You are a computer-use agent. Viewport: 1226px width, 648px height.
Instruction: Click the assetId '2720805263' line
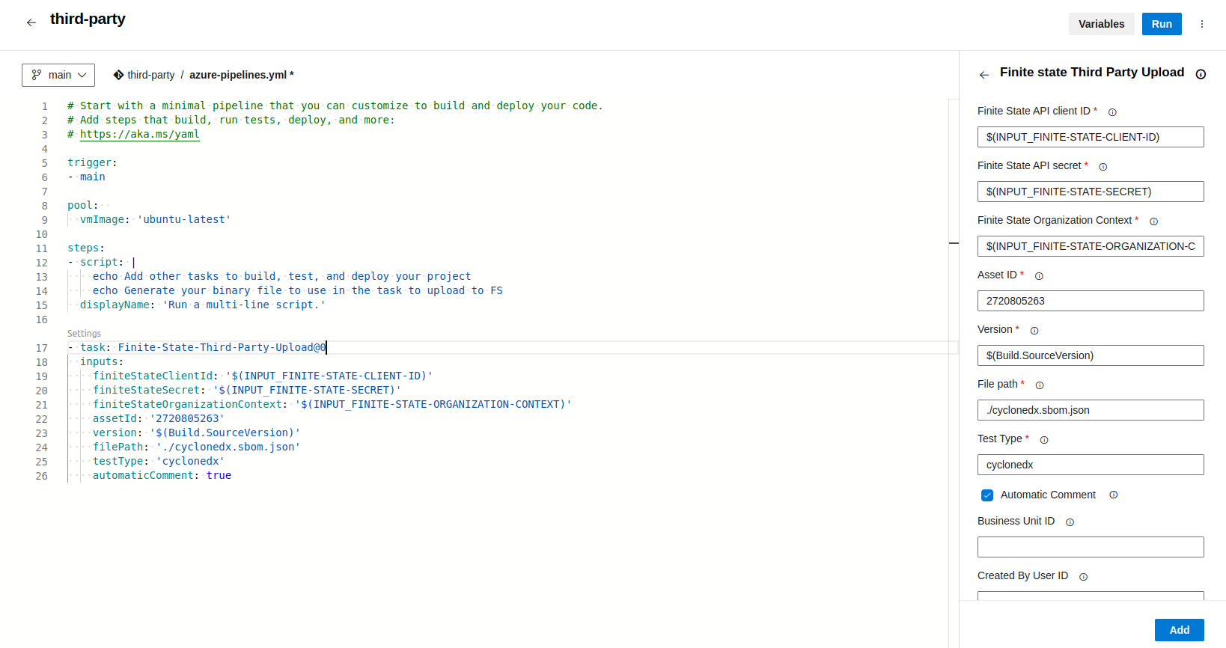(x=158, y=418)
